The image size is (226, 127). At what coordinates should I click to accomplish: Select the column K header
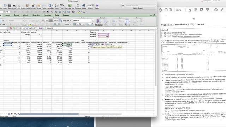coord(94,30)
